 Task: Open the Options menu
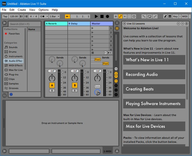(43, 10)
